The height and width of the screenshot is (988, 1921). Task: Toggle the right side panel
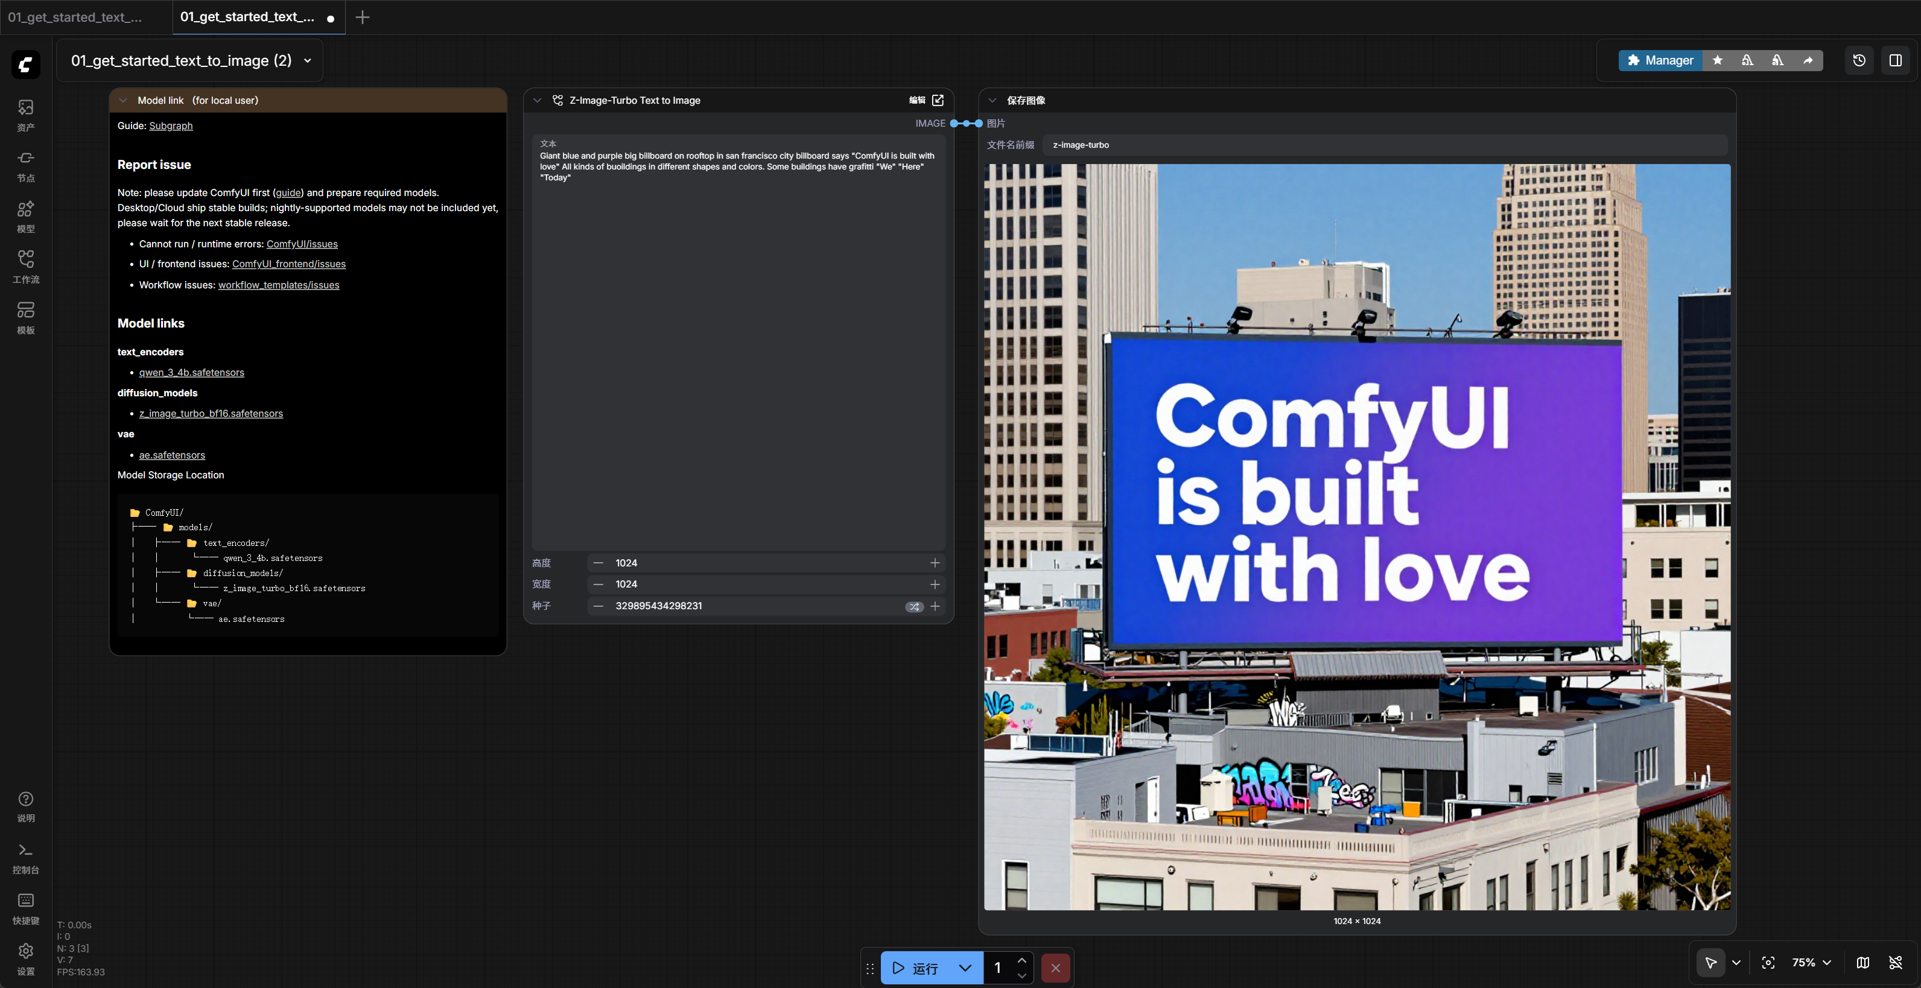pyautogui.click(x=1895, y=60)
